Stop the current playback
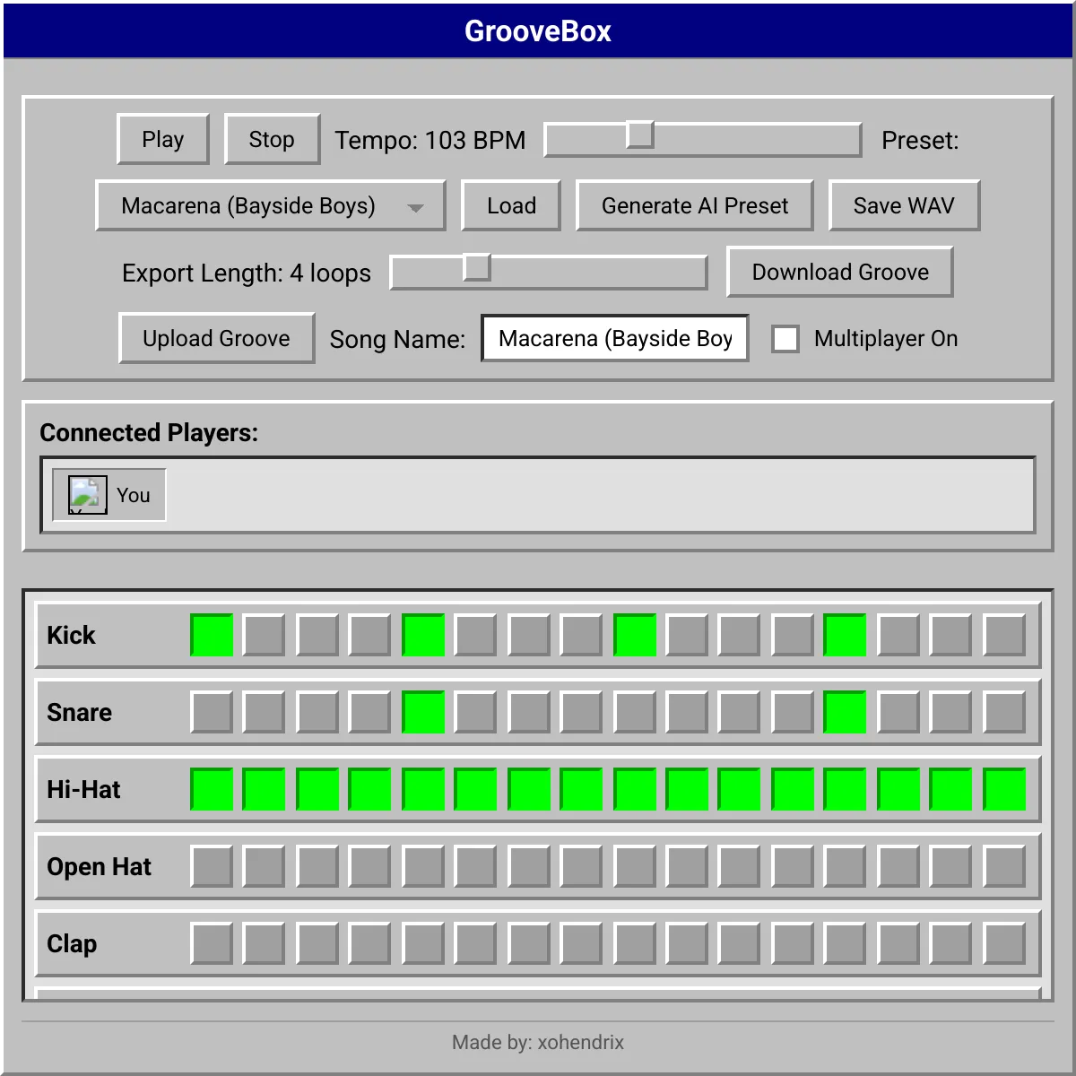 [272, 139]
